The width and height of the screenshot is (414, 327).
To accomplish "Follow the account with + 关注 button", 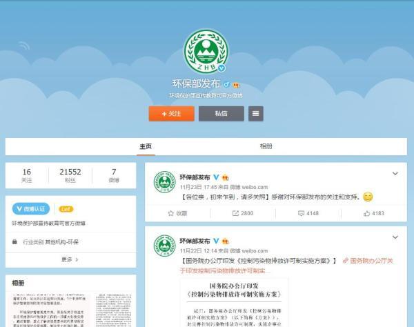I will (171, 113).
